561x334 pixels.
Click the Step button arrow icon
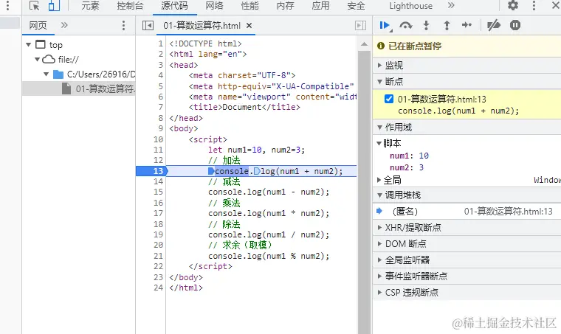pos(467,25)
